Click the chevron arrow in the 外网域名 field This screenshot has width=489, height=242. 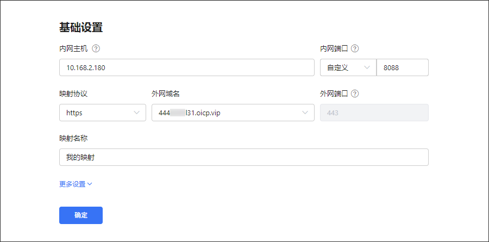coord(304,113)
